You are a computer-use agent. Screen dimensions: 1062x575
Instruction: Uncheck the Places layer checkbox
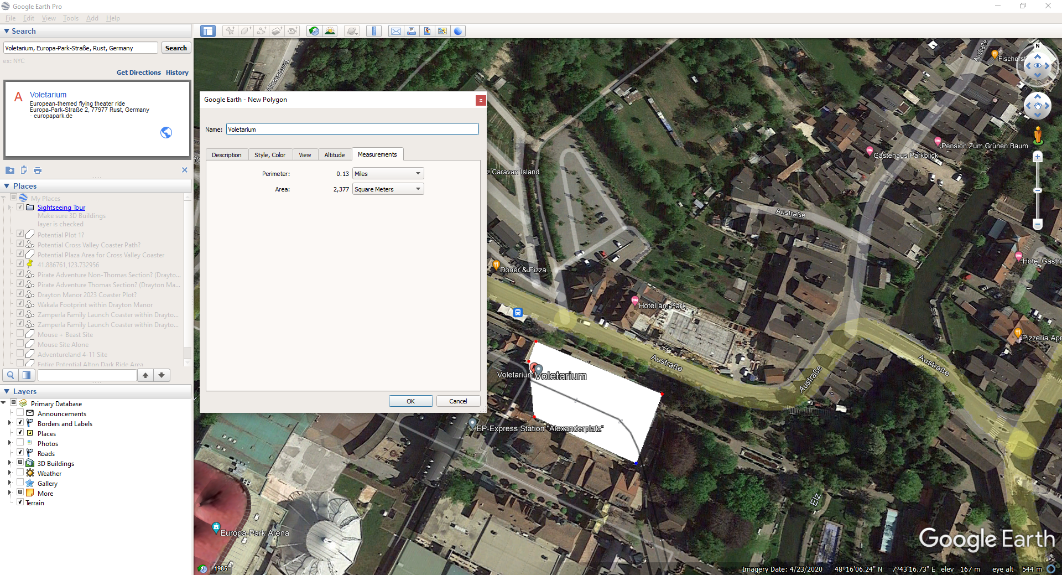coord(20,433)
